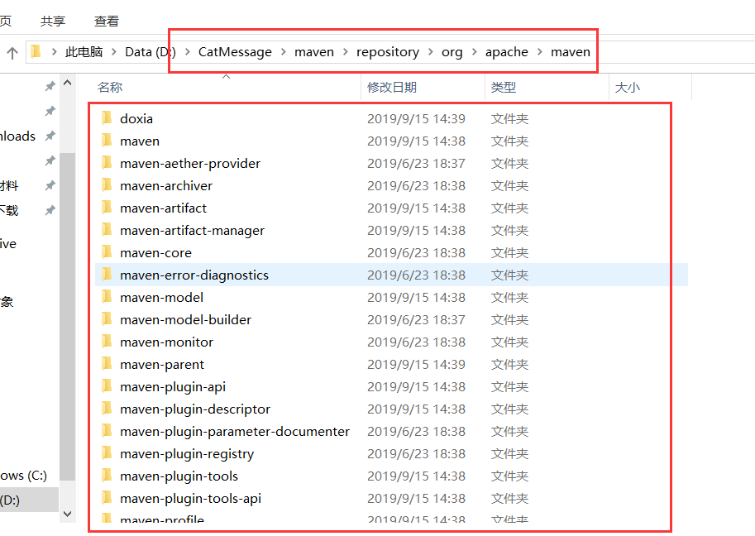This screenshot has width=755, height=536.
Task: Expand chevron after org in path
Action: pos(475,51)
